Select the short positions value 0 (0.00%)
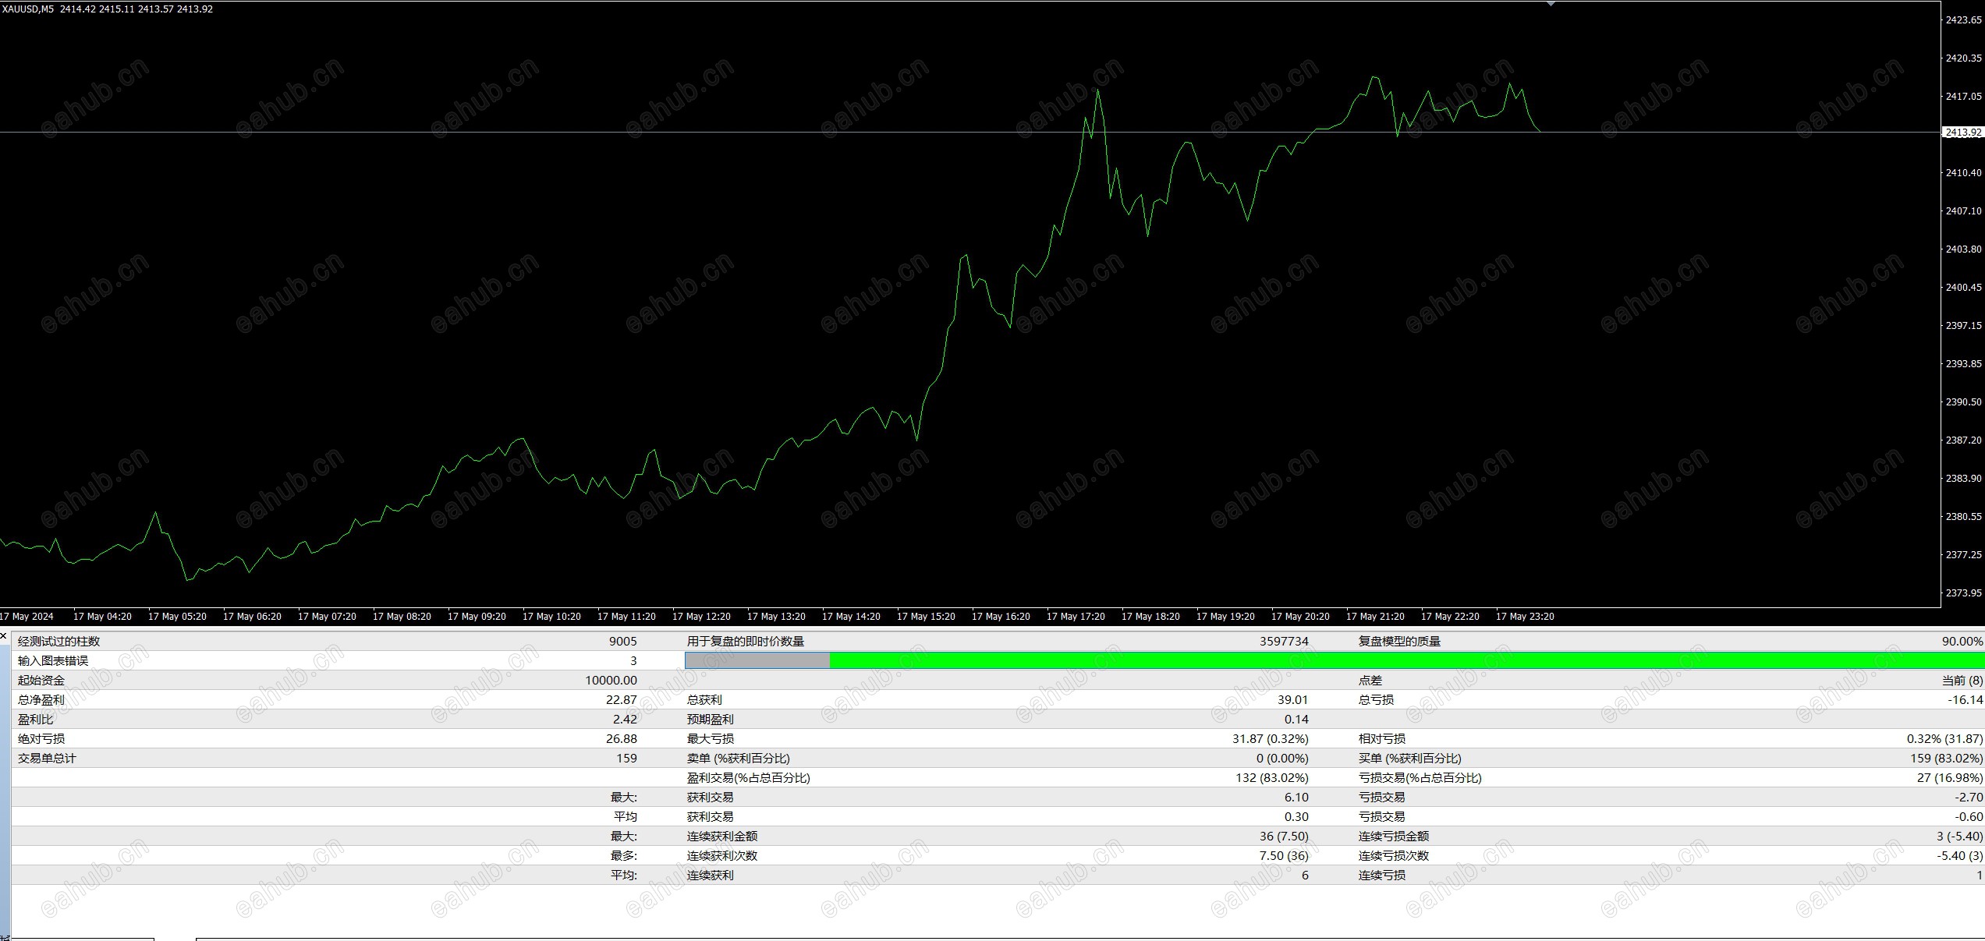Viewport: 1985px width, 941px height. point(1282,759)
